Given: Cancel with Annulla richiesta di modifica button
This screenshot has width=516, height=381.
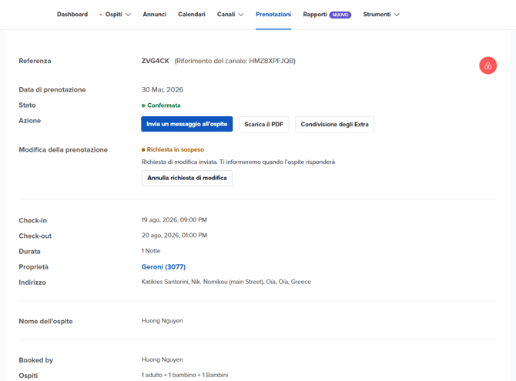Looking at the screenshot, I should (x=187, y=178).
